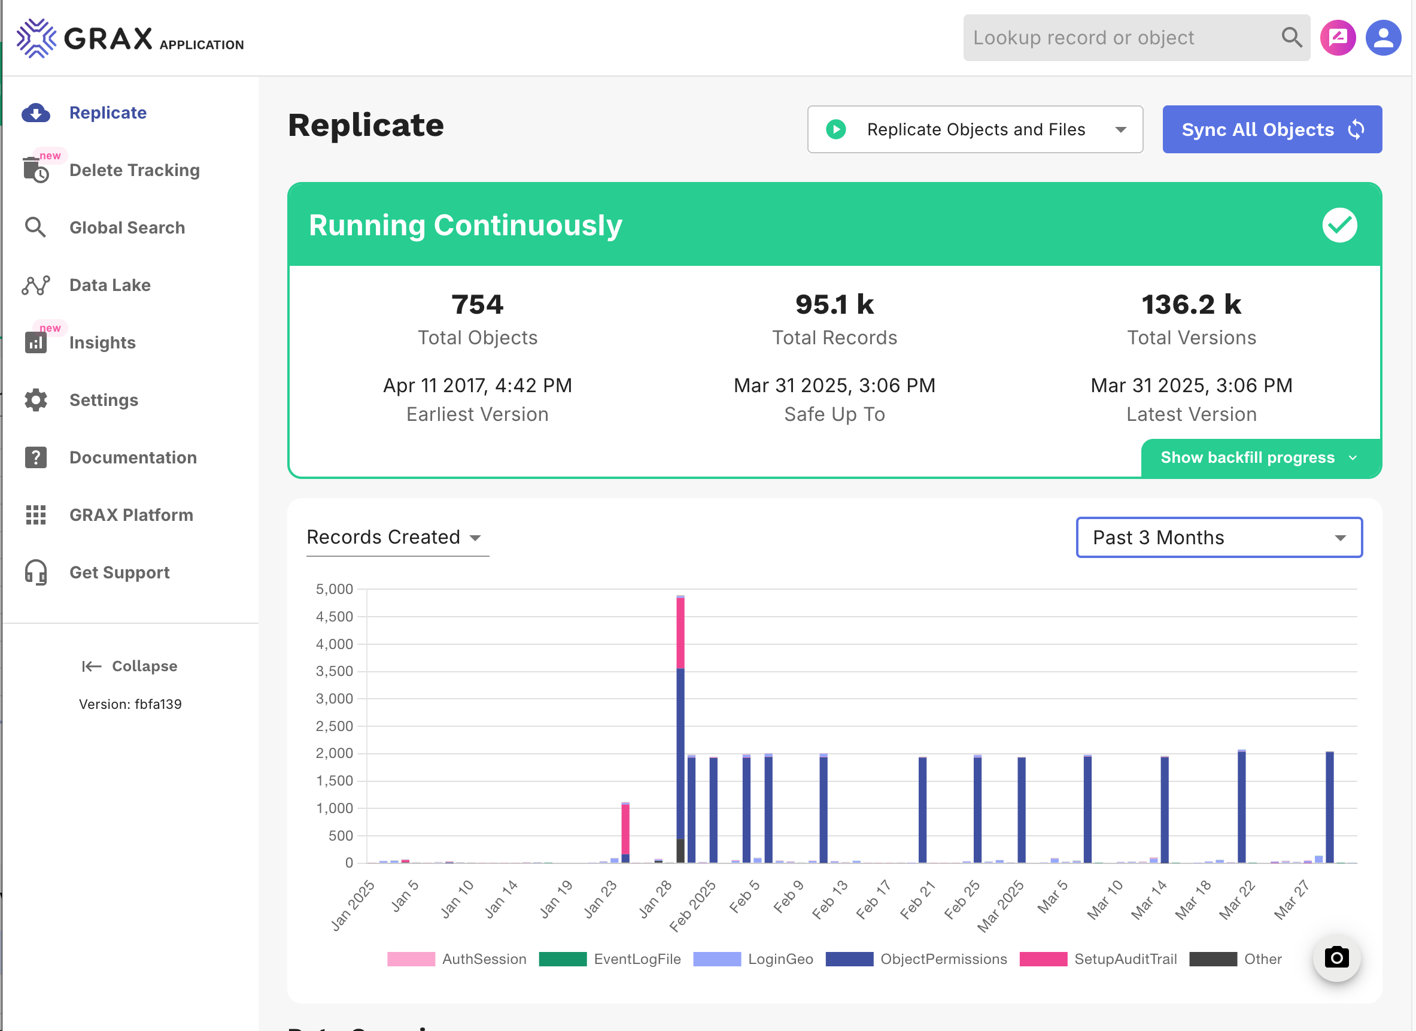
Task: Open the feedback icon in the top bar
Action: click(x=1338, y=38)
